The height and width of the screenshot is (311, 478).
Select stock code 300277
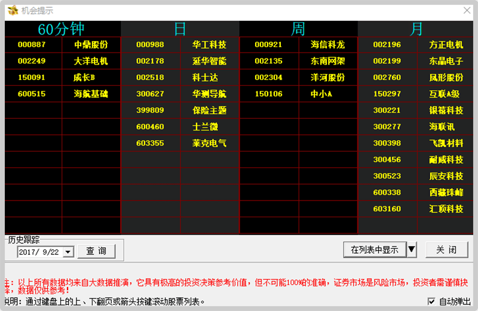pyautogui.click(x=387, y=127)
